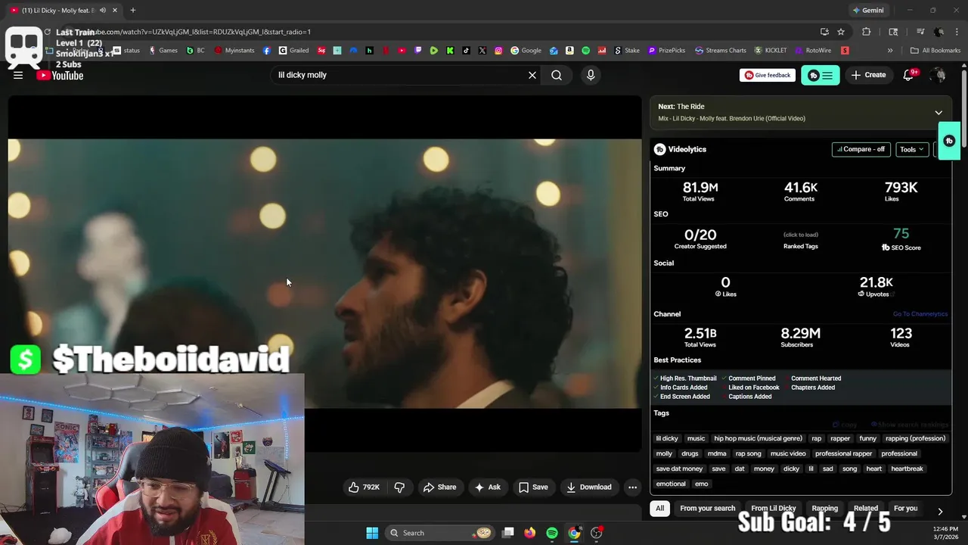Select the Related filter chip

[x=866, y=509]
